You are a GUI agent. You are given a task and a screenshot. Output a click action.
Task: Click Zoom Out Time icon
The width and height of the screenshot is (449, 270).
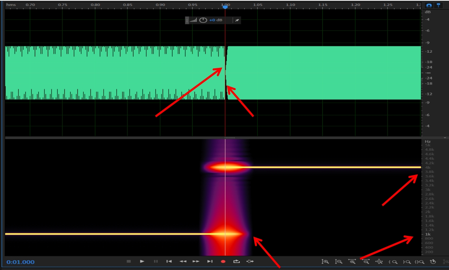[366, 262]
